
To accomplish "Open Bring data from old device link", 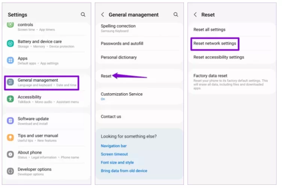I will point(124,171).
